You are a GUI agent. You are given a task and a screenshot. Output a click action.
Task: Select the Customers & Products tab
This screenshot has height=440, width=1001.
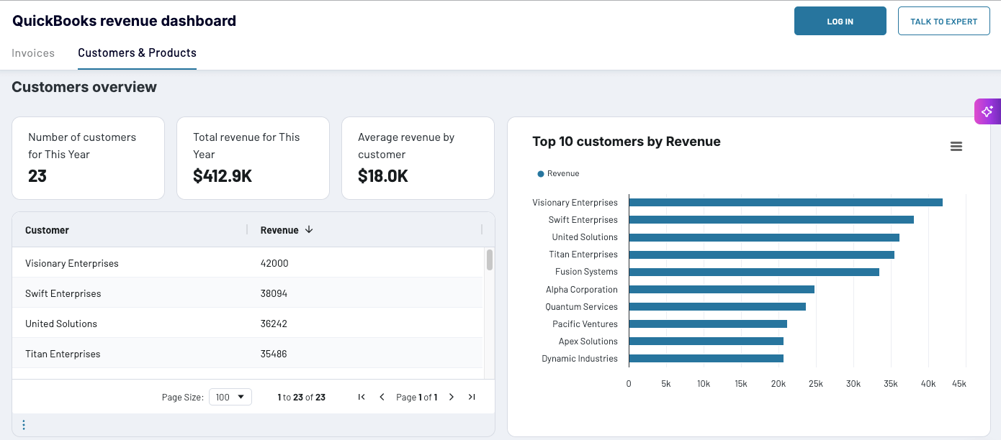(x=137, y=52)
